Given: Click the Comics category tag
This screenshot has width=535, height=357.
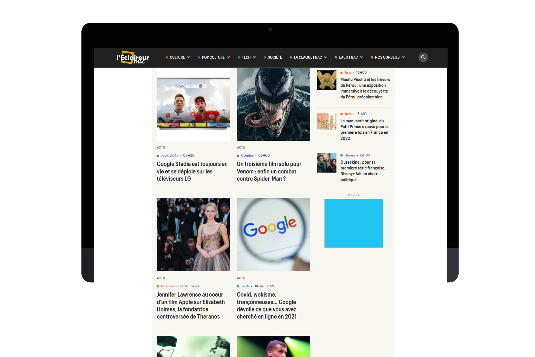Looking at the screenshot, I should (247, 156).
